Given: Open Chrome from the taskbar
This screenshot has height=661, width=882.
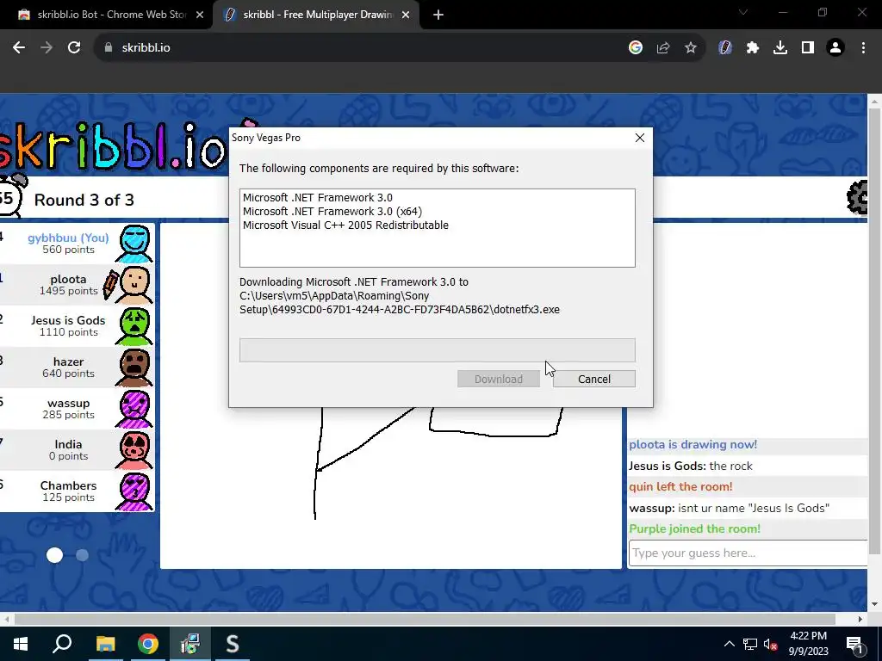Looking at the screenshot, I should tap(148, 644).
